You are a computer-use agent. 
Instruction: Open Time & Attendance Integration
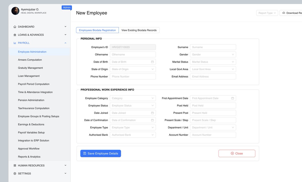(40, 92)
